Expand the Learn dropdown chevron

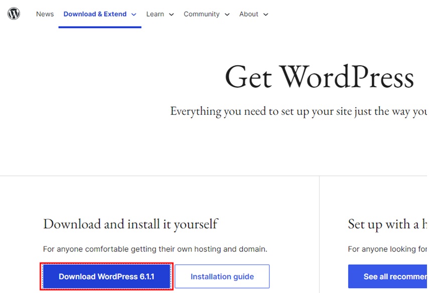(171, 15)
